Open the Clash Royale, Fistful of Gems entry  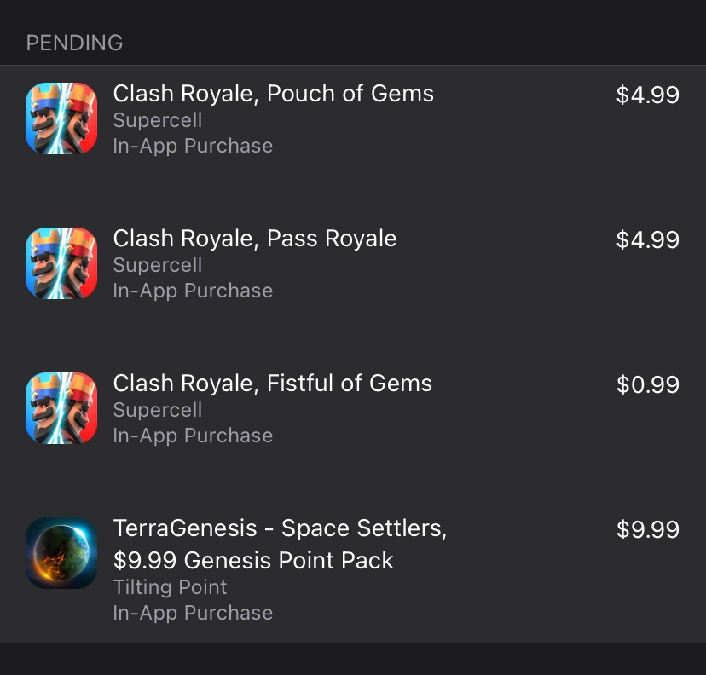(x=273, y=384)
